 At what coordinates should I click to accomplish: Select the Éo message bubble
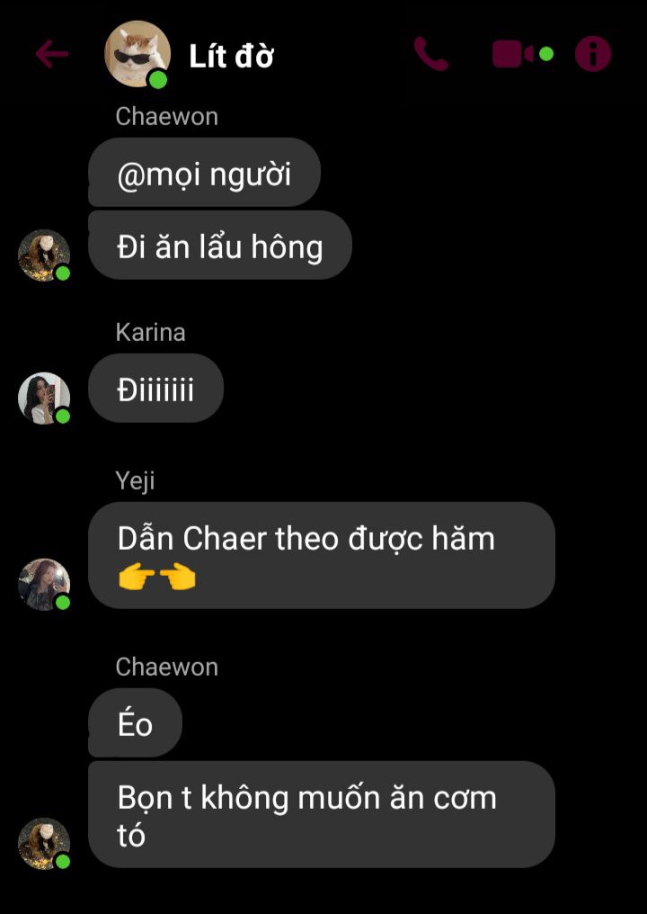[135, 722]
